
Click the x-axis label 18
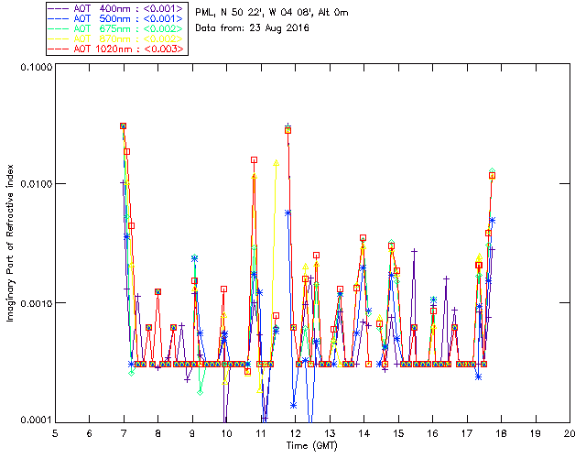tap(501, 433)
